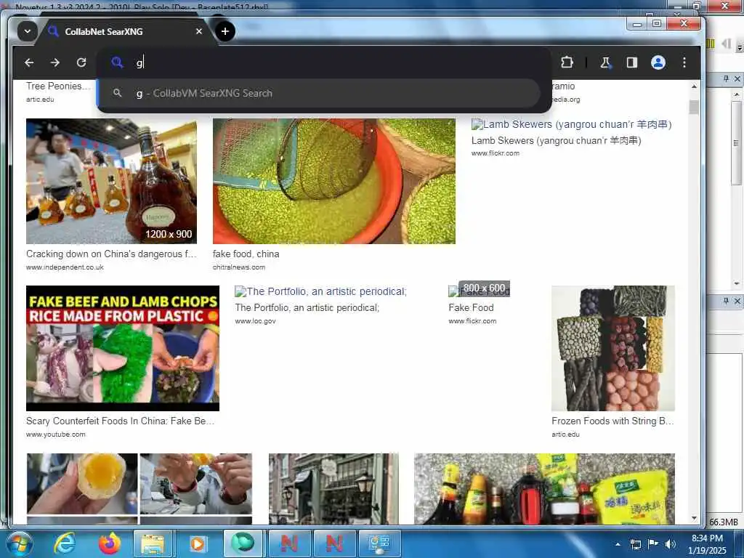Click the page vertical scrollbar thumb
The height and width of the screenshot is (558, 744).
694,108
